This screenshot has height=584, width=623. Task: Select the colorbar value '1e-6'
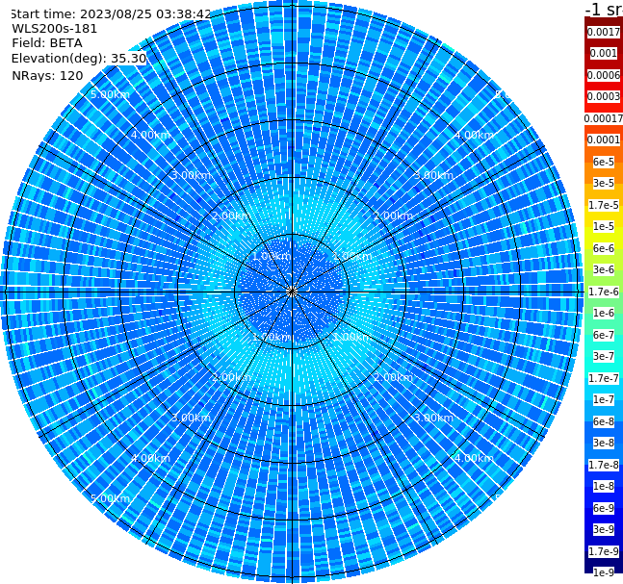pos(604,313)
